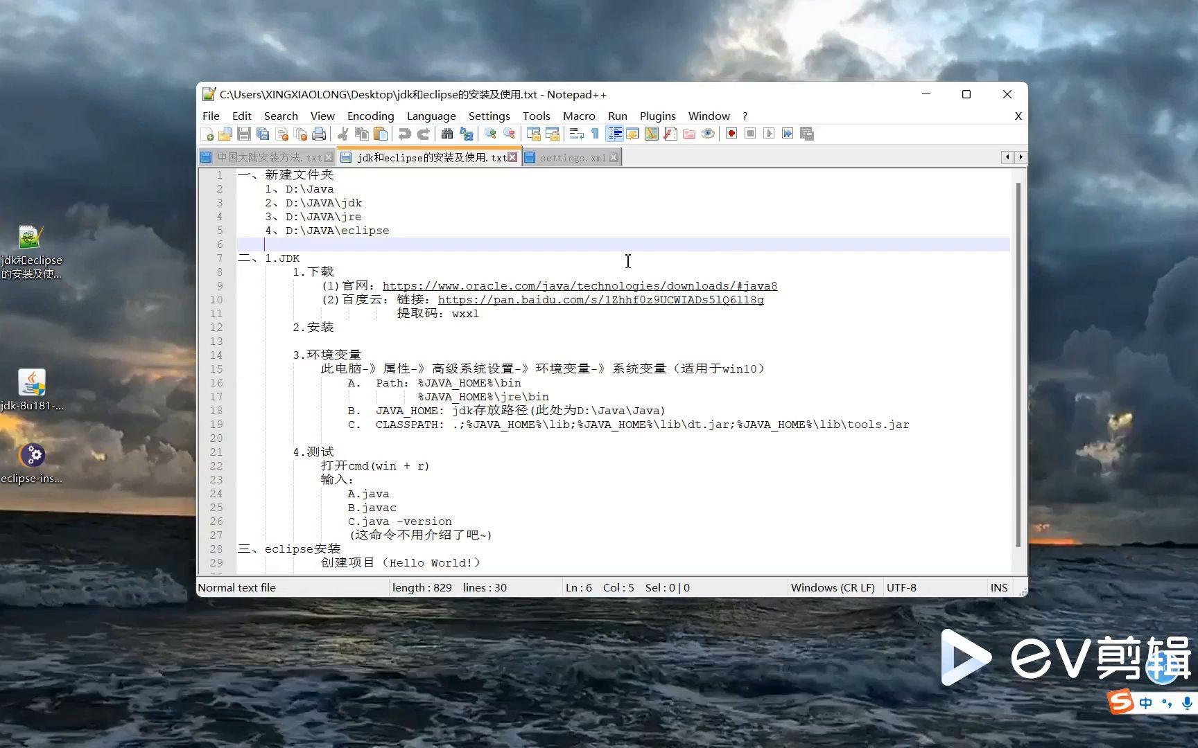Open Find with the binoculars icon
Screen dimensions: 1198x748
pyautogui.click(x=447, y=134)
